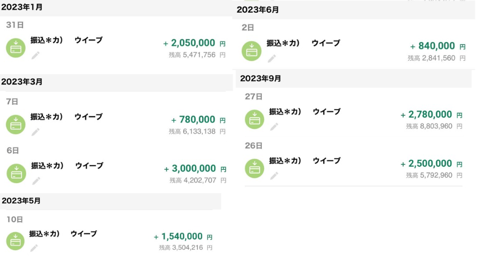478x263 pixels.
Task: Edit memo for the May 10 transfer
Action: pyautogui.click(x=34, y=248)
